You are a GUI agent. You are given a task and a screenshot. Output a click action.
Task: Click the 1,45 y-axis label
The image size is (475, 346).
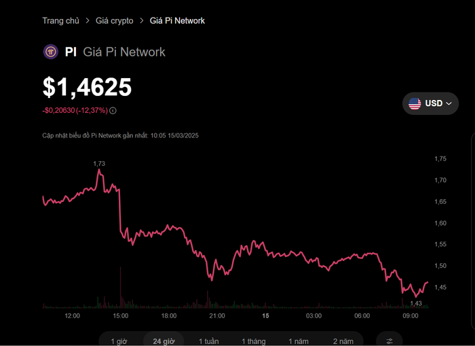[x=440, y=287]
